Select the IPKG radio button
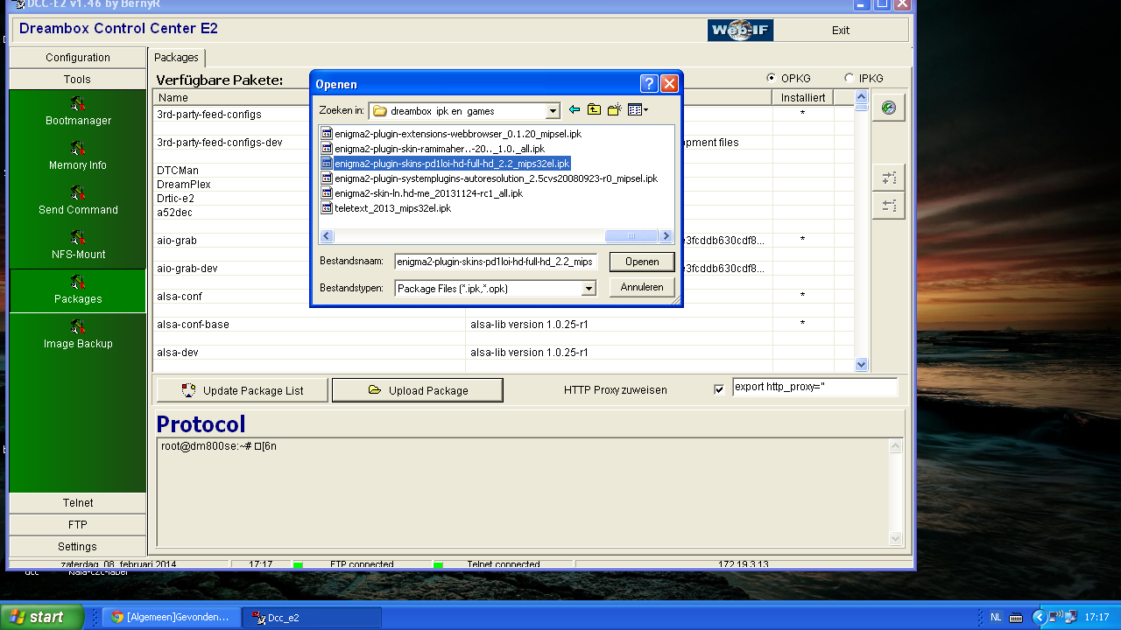This screenshot has width=1121, height=630. pyautogui.click(x=849, y=78)
